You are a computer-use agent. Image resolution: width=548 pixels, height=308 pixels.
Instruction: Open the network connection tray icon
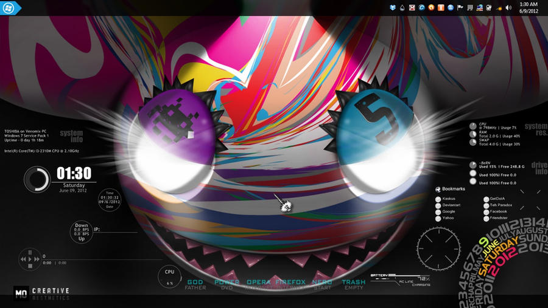pyautogui.click(x=480, y=8)
